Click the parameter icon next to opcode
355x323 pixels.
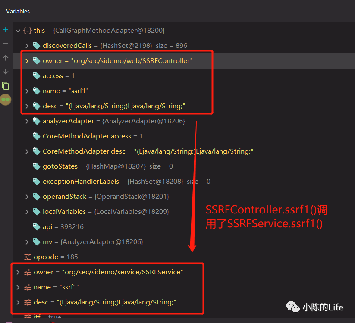pos(28,257)
